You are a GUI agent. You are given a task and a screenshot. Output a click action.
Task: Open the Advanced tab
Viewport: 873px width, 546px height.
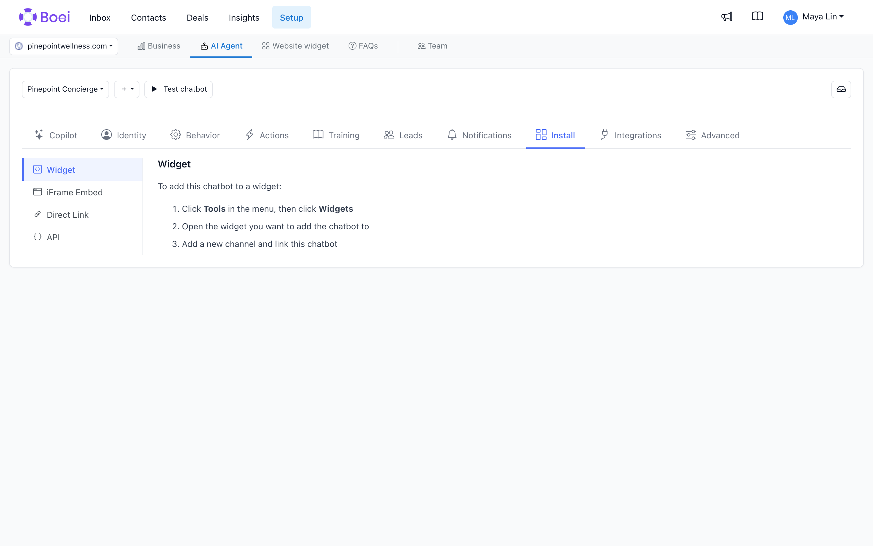click(x=712, y=135)
